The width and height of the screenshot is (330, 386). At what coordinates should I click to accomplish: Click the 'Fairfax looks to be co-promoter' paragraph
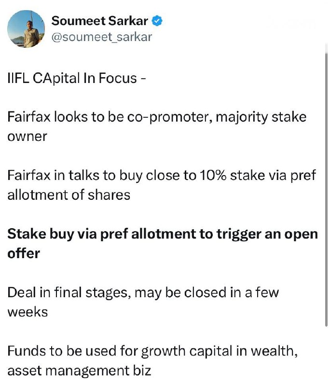157,126
